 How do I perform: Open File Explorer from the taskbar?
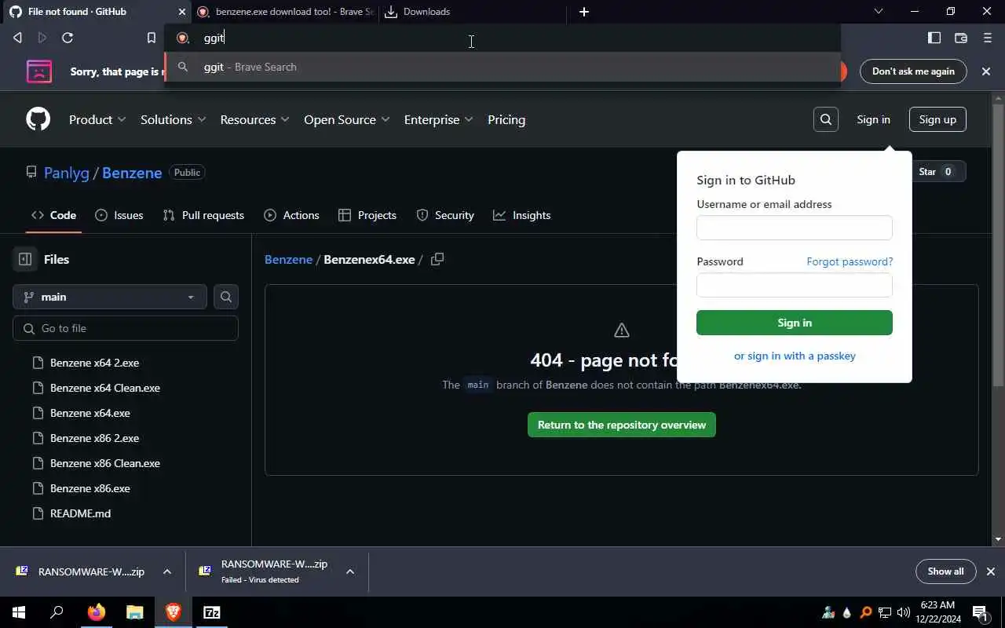coord(135,612)
